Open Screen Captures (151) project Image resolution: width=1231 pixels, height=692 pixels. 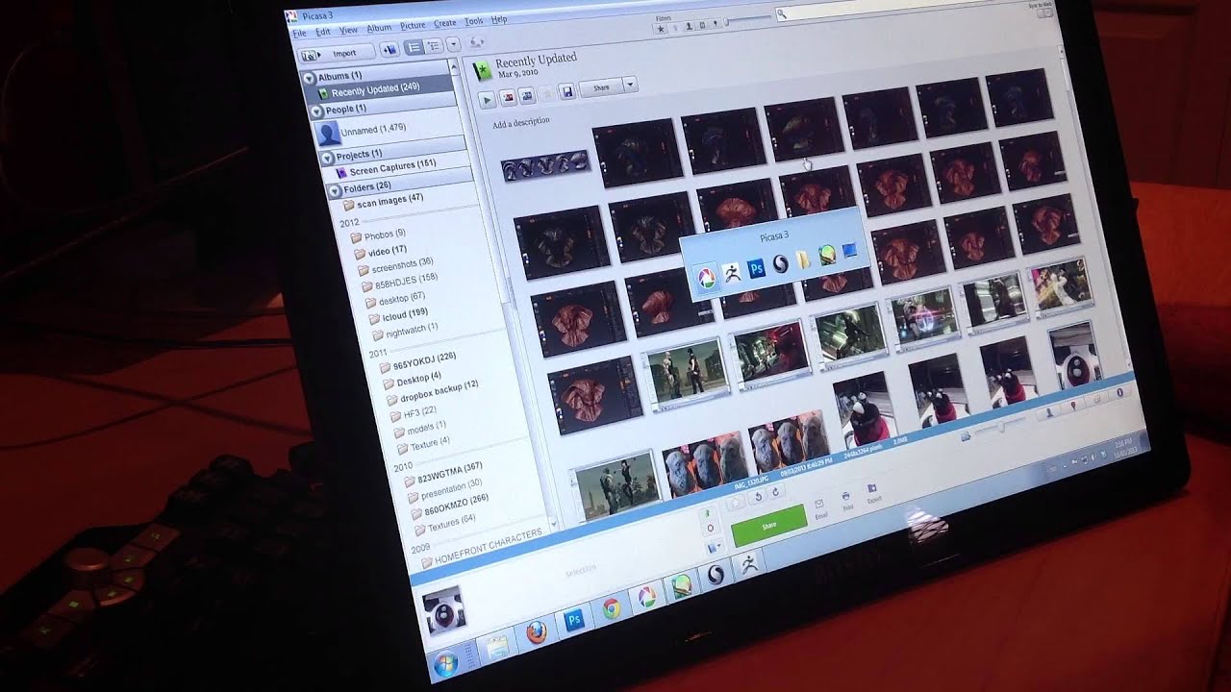coord(391,167)
